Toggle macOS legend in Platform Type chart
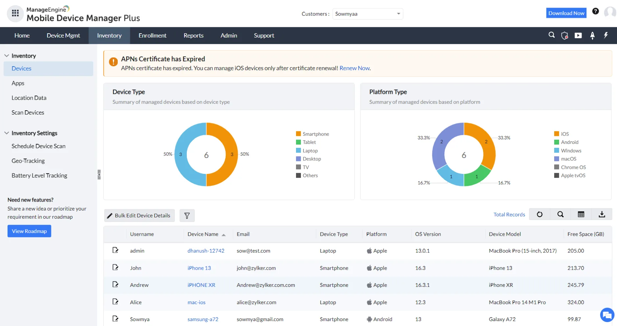The width and height of the screenshot is (617, 326). 565,159
